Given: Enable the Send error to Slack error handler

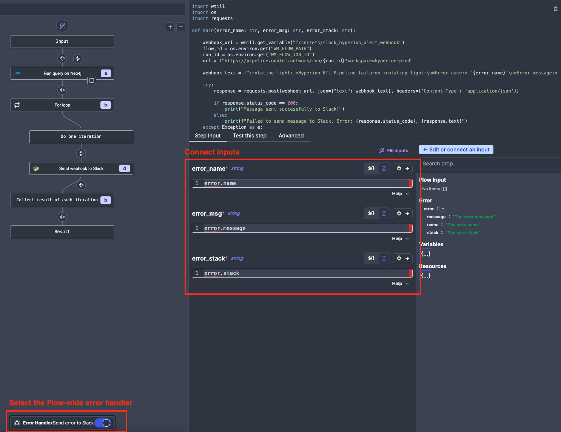Looking at the screenshot, I should click(x=103, y=423).
